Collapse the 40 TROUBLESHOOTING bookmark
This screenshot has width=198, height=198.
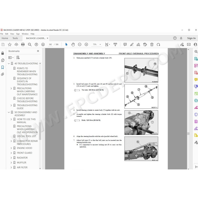pos(9,64)
